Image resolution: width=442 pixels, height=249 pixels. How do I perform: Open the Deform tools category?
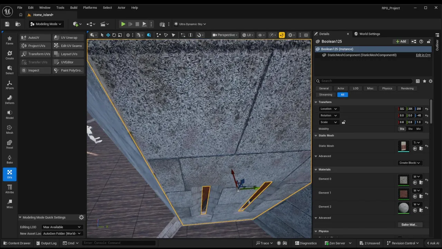tap(10, 100)
